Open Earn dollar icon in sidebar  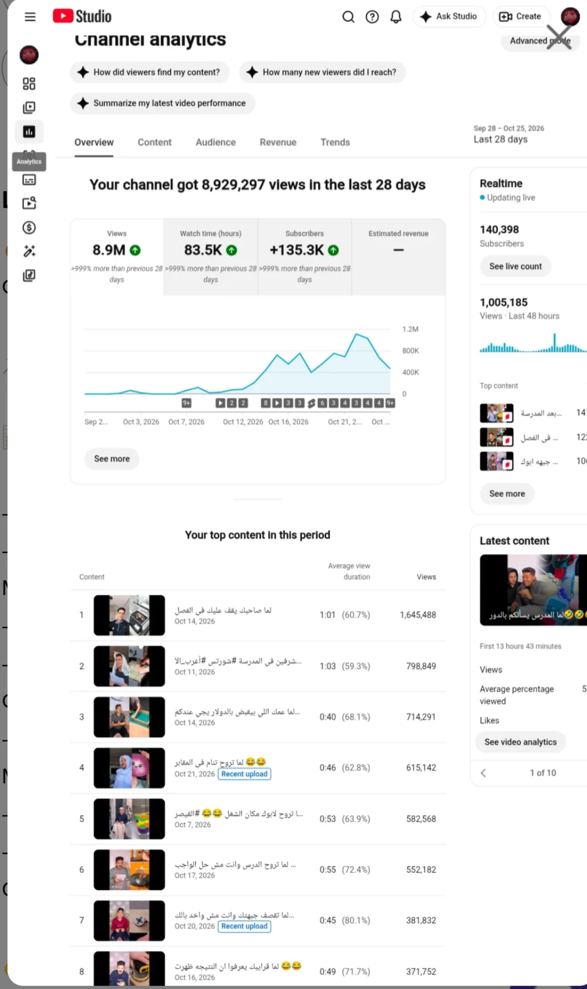point(29,227)
